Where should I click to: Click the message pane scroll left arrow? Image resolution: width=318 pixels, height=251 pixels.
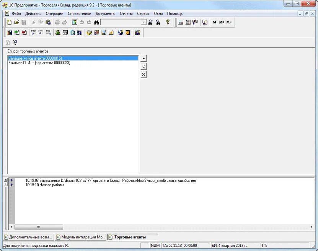coord(11,227)
